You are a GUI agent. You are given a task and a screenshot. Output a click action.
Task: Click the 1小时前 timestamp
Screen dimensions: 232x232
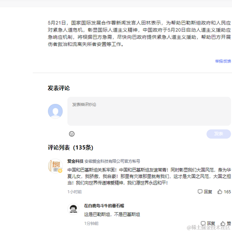tap(75, 192)
